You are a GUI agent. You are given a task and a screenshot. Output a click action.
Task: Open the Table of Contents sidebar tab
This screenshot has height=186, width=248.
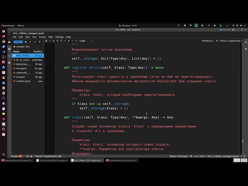[9, 56]
